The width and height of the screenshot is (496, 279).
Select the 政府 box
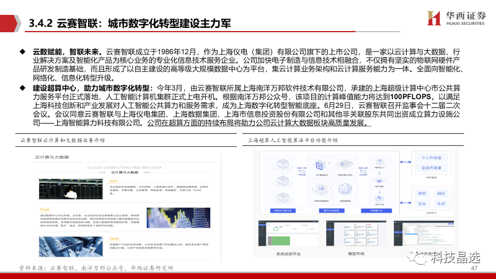click(422, 193)
